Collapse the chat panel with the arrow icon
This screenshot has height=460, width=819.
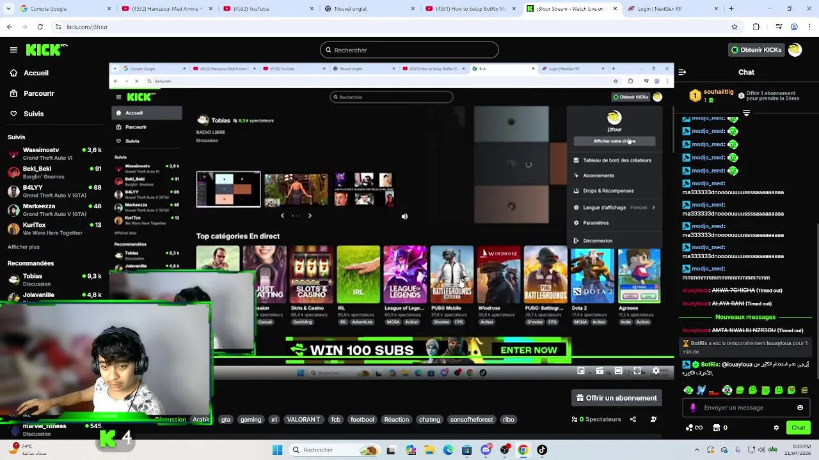click(682, 72)
